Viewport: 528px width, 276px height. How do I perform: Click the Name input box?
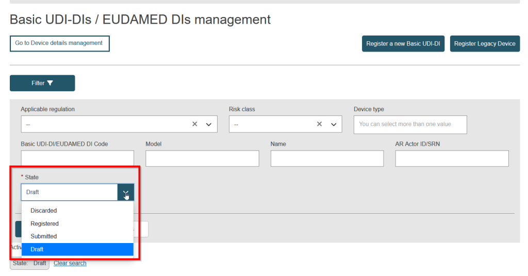327,159
